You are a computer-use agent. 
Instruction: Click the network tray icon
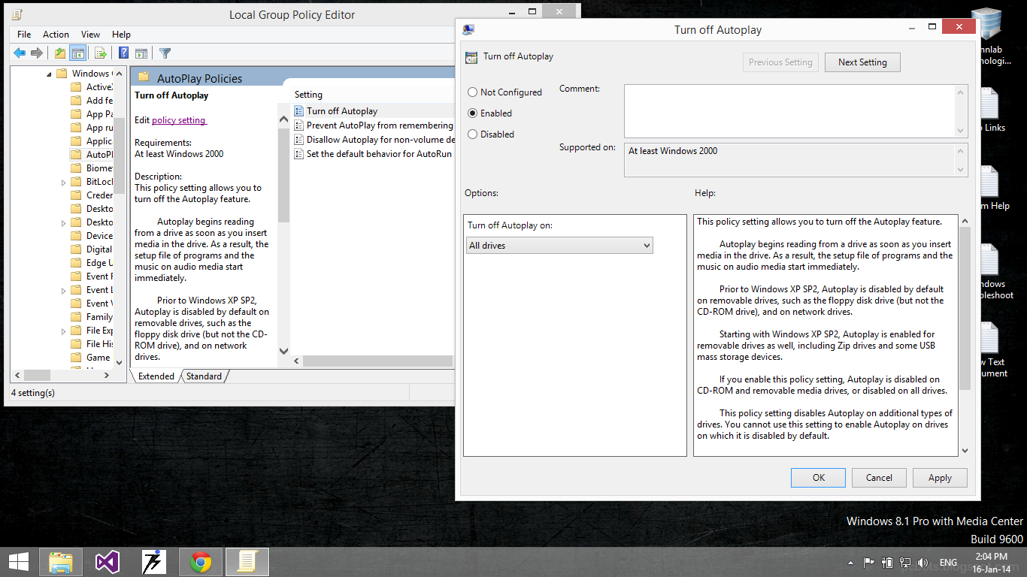pos(905,562)
